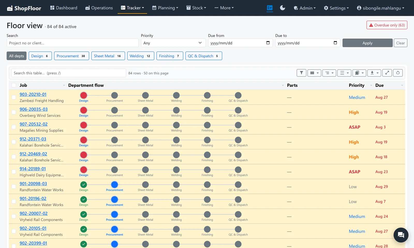414x248 pixels.
Task: Click the task checklist icon in navbar
Action: click(270, 8)
